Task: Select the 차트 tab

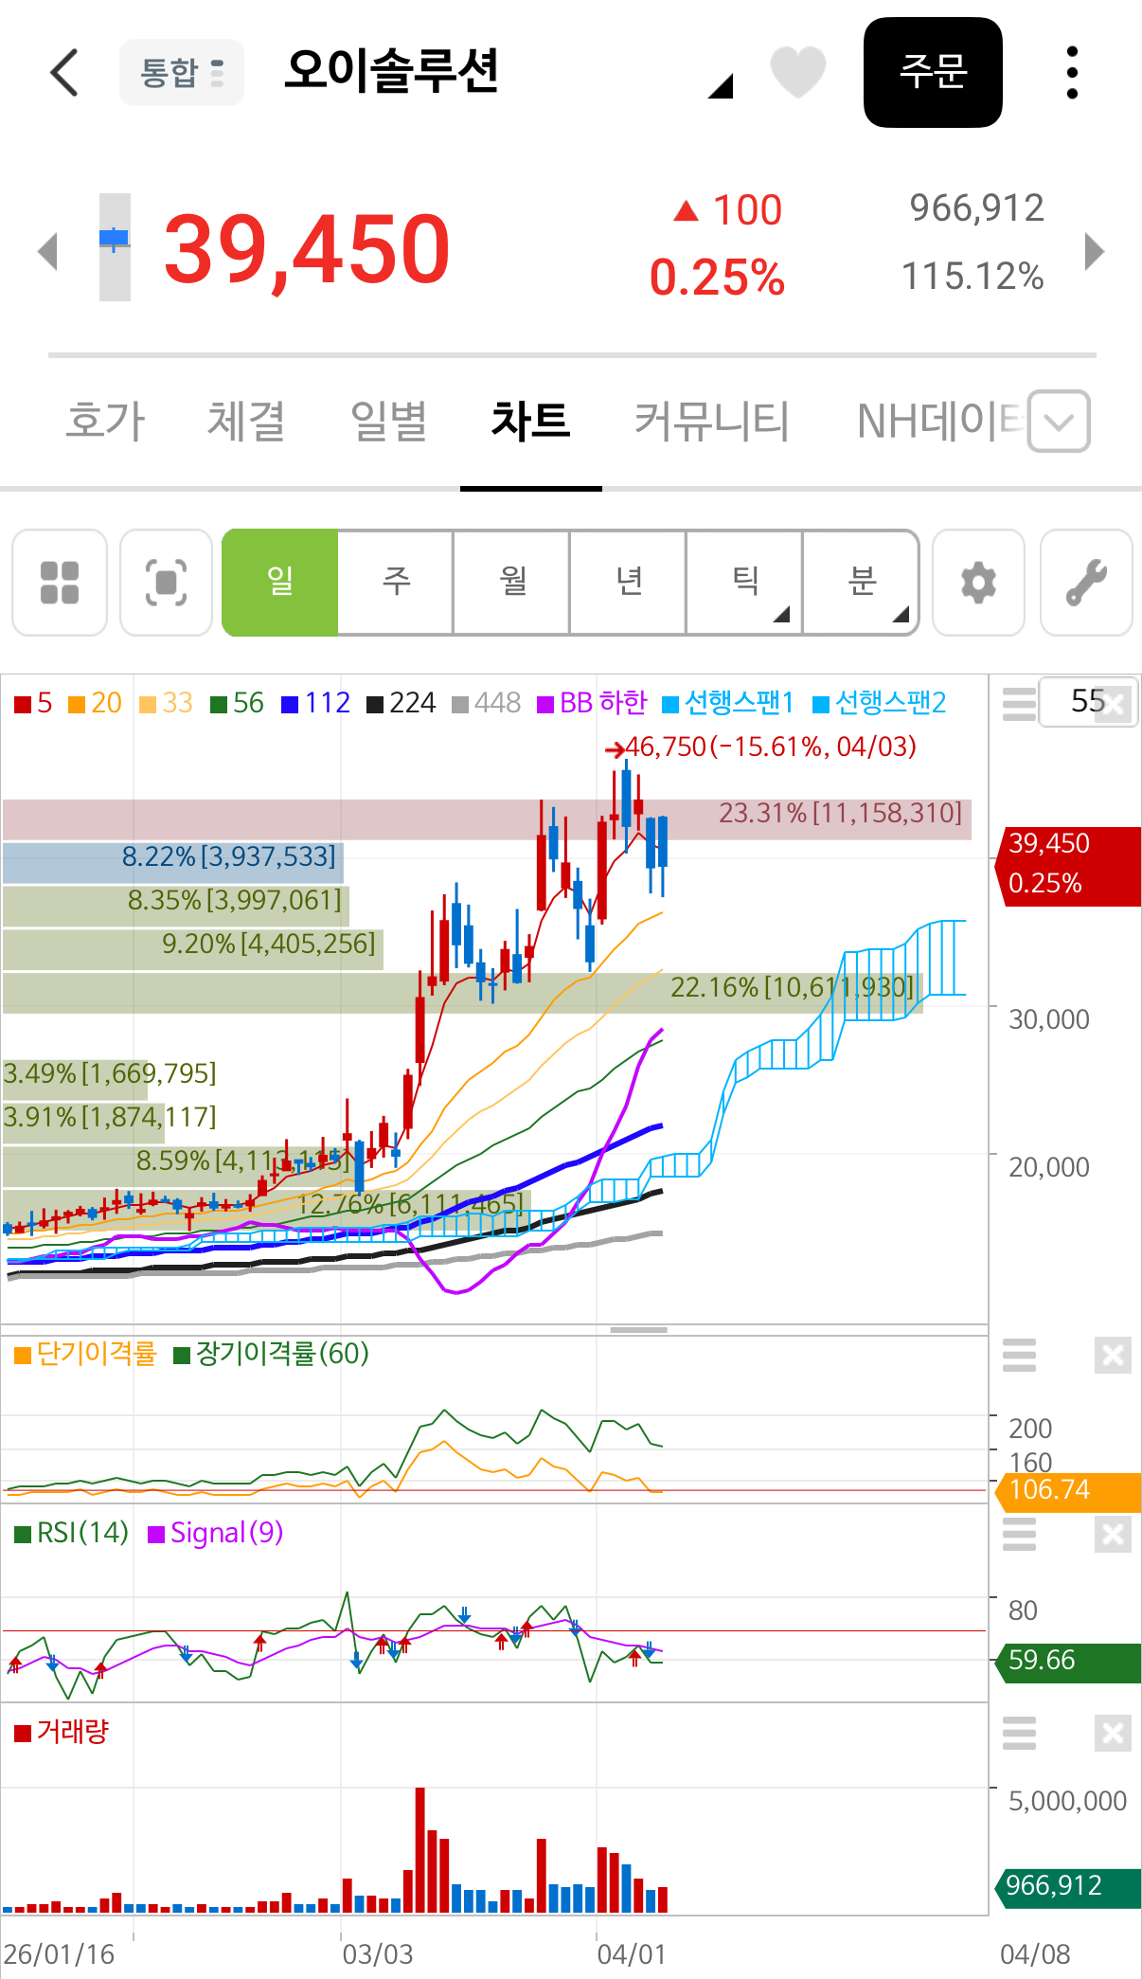Action: (530, 421)
